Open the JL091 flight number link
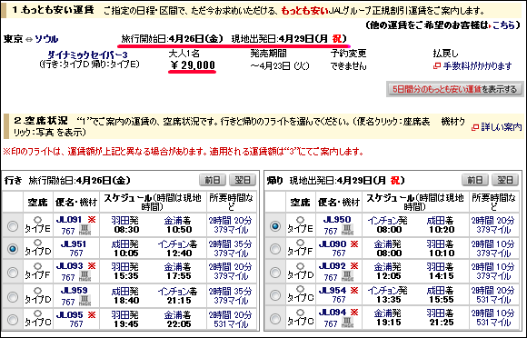Screen dimensions: 527x338 click(69, 220)
